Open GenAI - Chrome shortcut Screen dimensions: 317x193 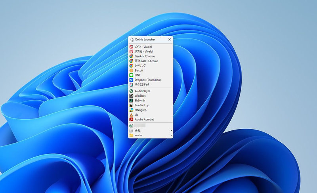point(144,56)
